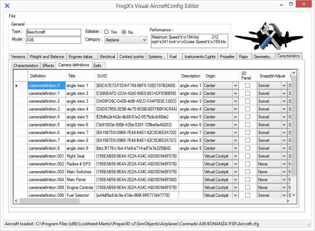Screen dimensions: 315x231
Task: Click GUID cell for cameradefinition.5
Action: coord(136,125)
